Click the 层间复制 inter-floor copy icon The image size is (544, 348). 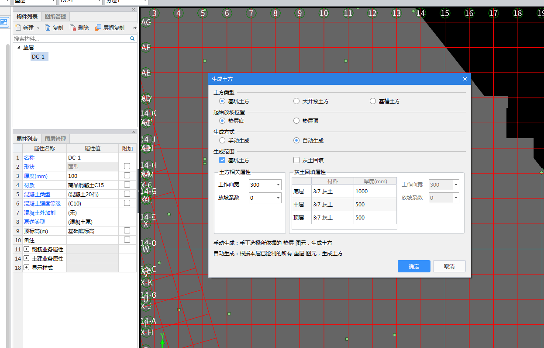coord(98,28)
